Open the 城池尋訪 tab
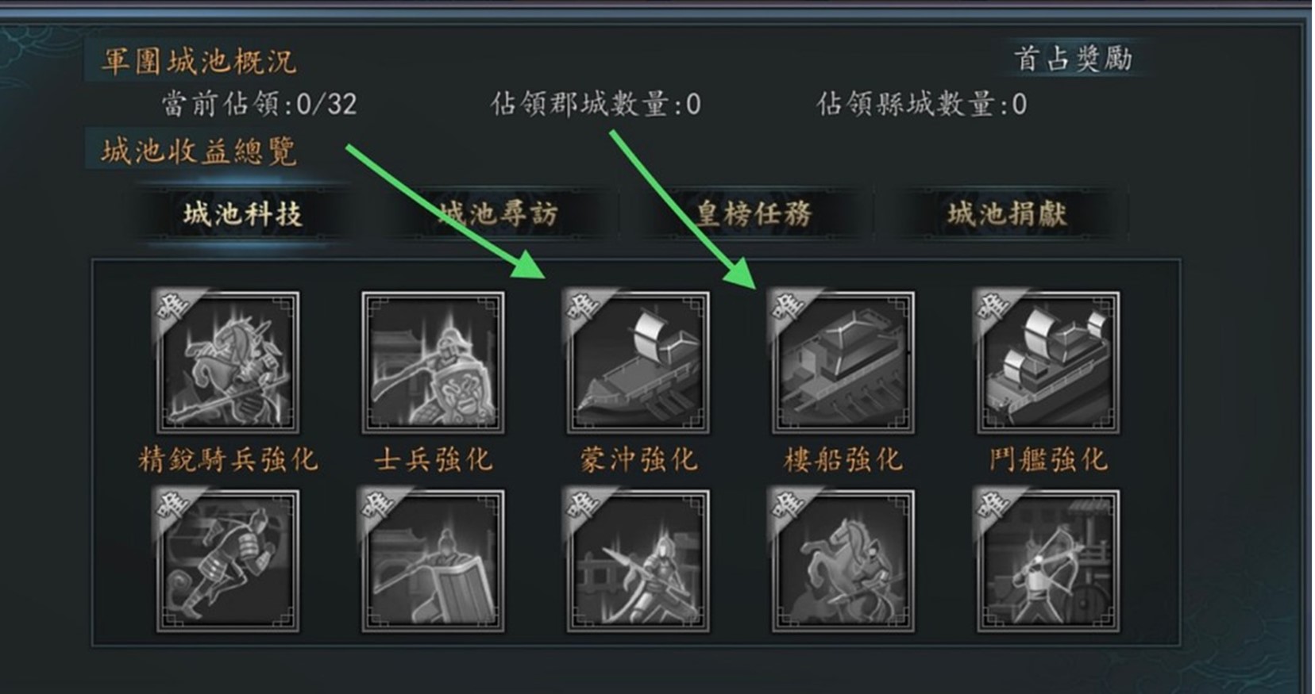 (499, 213)
